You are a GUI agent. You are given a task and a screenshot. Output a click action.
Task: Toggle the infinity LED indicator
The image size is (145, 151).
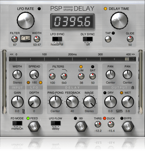(x=75, y=118)
